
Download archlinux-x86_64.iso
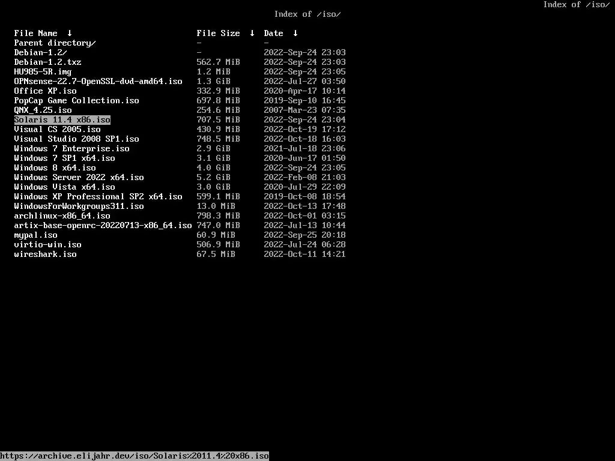62,215
